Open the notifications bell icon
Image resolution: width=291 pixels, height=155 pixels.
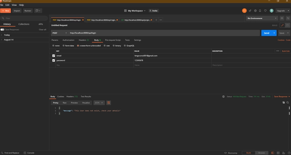[x=260, y=11]
